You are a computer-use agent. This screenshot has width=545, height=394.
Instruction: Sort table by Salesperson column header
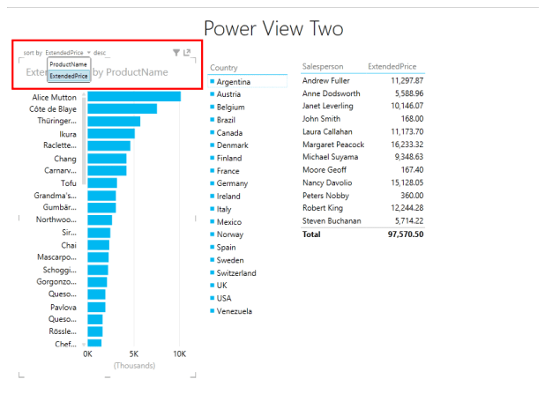pyautogui.click(x=322, y=67)
